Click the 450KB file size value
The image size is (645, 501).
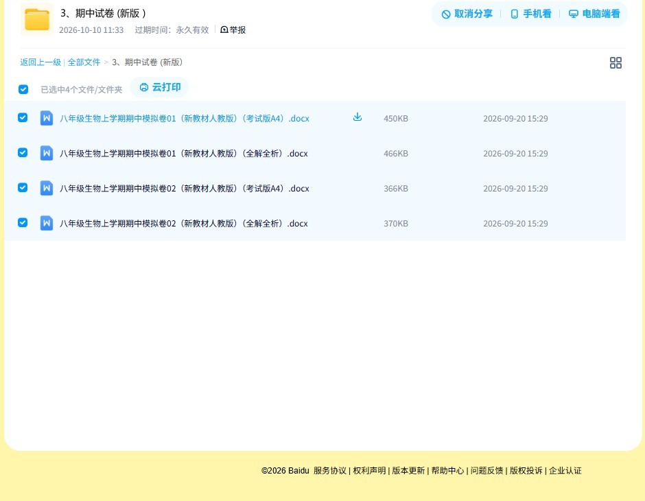396,119
